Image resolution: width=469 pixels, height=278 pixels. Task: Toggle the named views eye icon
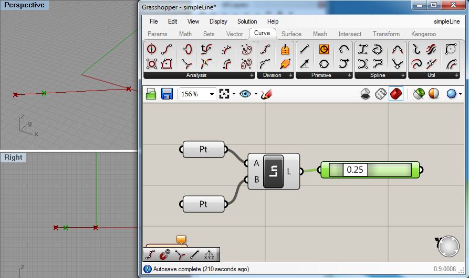245,94
